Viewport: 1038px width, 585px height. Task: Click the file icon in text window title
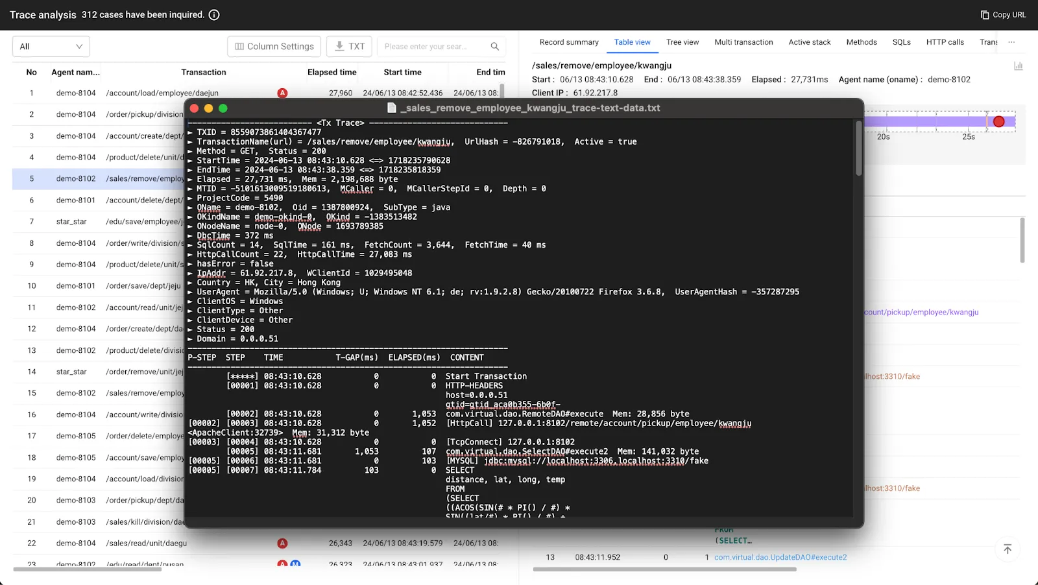[392, 108]
